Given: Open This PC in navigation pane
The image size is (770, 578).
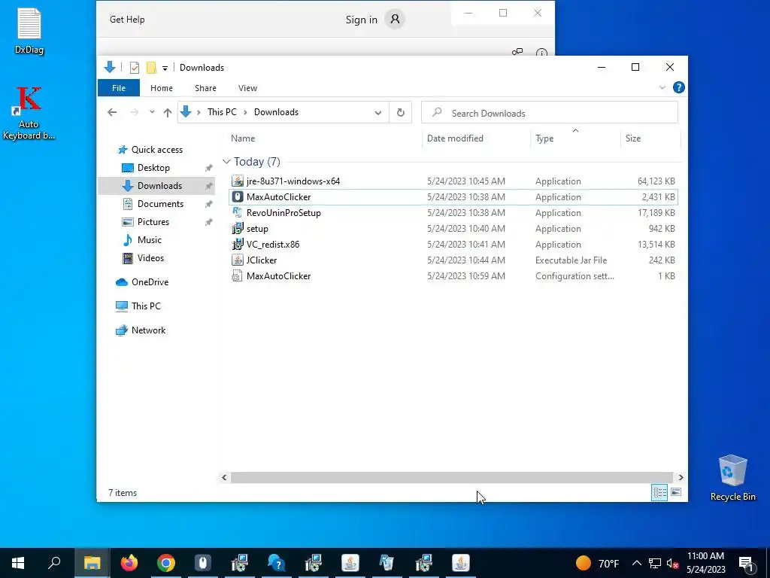Looking at the screenshot, I should point(146,306).
